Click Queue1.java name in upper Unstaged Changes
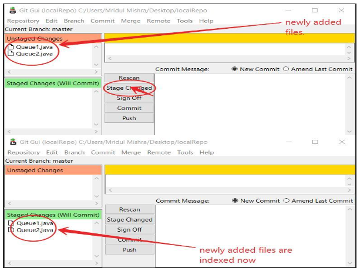The image size is (360, 271). [x=34, y=47]
